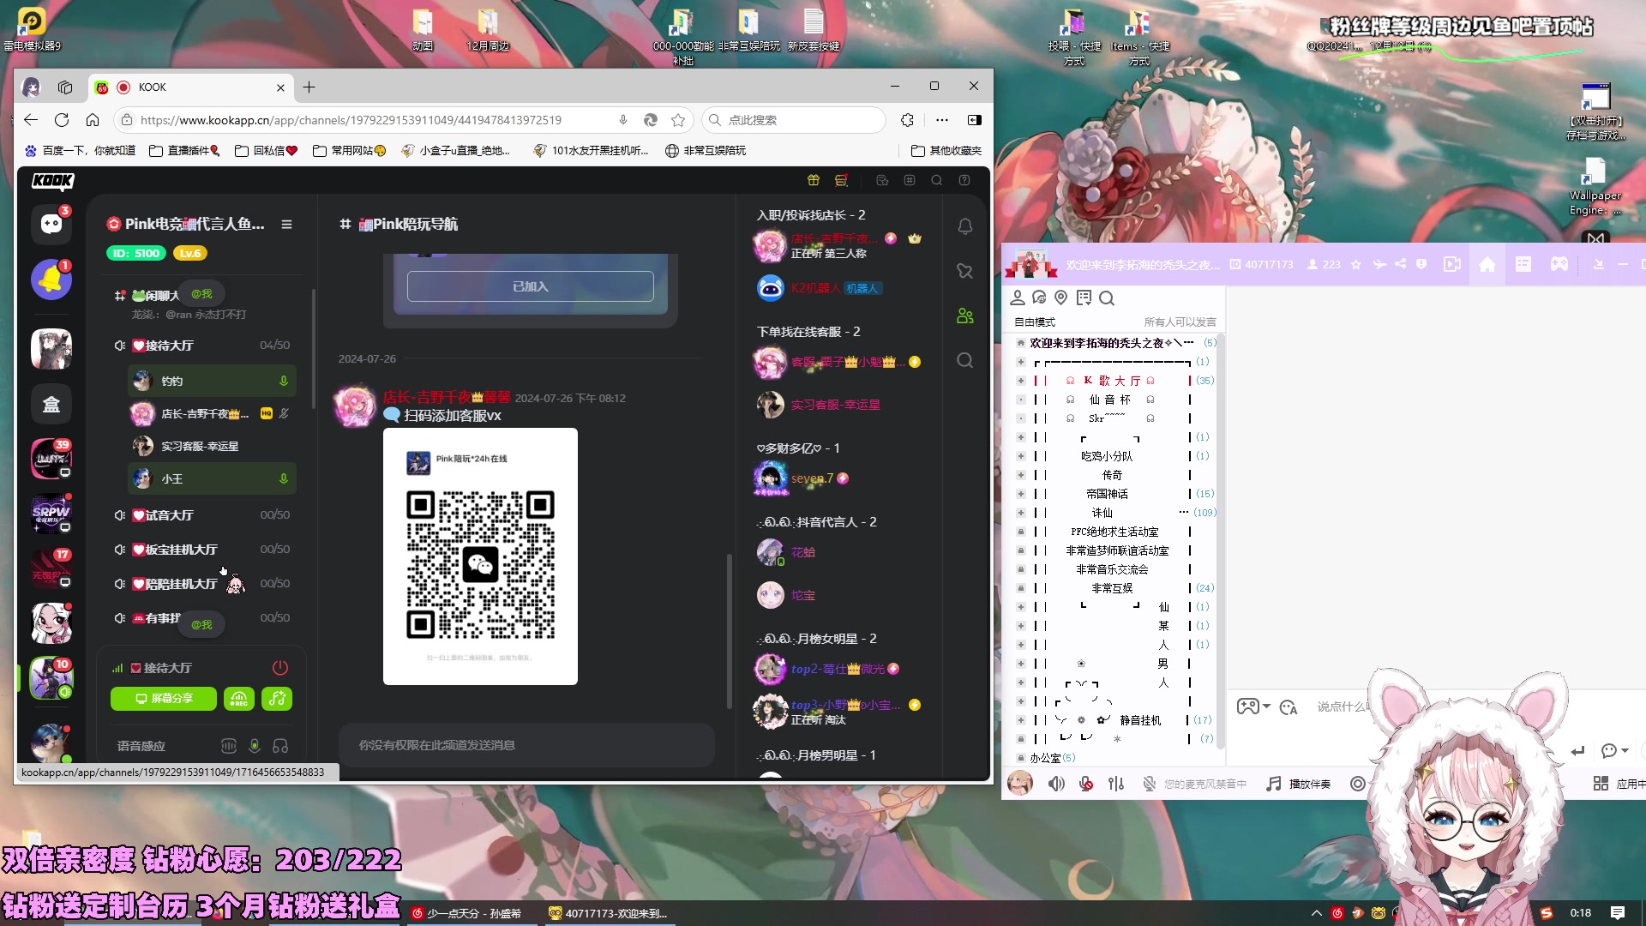Open KOOK direct messages home icon

(51, 225)
